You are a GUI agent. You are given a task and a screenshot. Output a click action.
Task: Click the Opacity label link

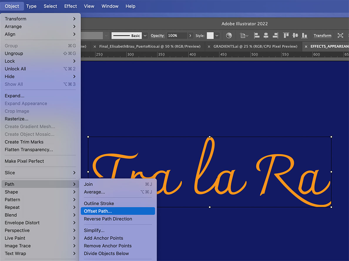coord(157,35)
